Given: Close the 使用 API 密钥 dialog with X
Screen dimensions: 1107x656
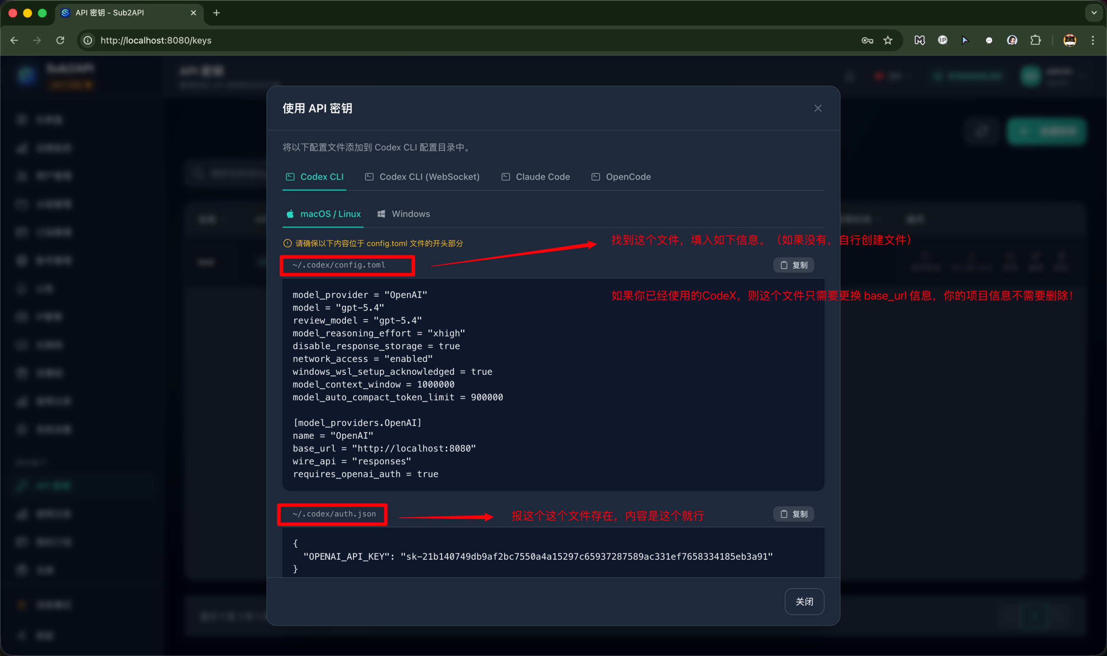Looking at the screenshot, I should [x=818, y=108].
